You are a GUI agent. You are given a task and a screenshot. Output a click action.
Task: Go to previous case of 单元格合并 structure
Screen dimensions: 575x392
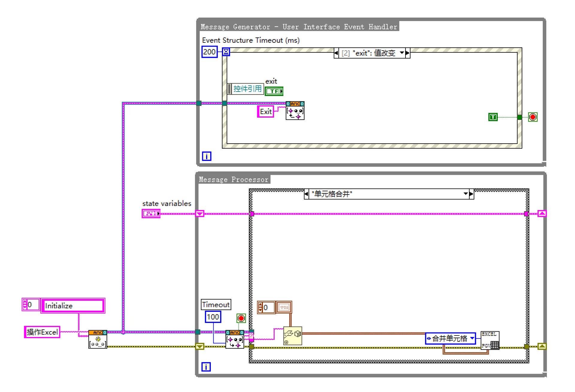[x=306, y=194]
